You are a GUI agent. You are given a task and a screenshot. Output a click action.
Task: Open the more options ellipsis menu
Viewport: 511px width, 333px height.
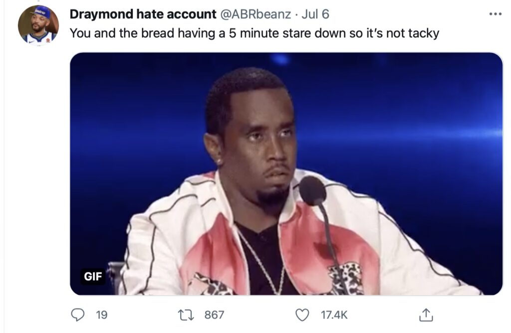click(x=496, y=14)
